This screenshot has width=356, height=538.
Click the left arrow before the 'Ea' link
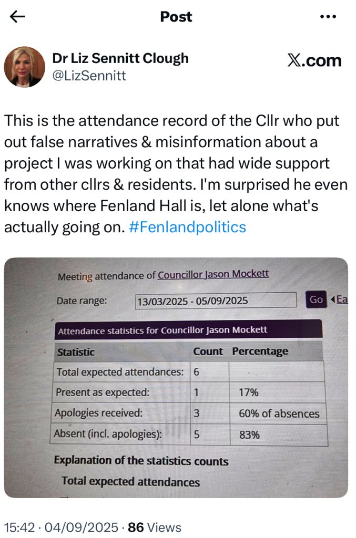coord(333,299)
